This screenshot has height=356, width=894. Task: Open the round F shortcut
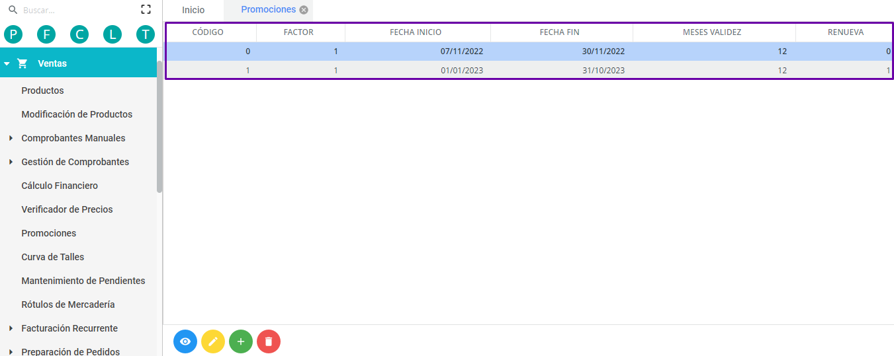click(x=46, y=34)
